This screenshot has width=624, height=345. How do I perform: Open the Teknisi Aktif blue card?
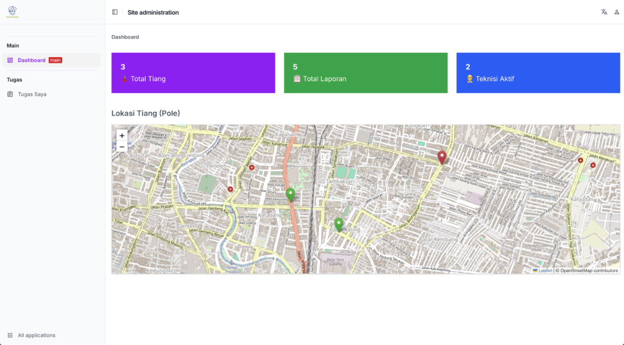coord(538,73)
